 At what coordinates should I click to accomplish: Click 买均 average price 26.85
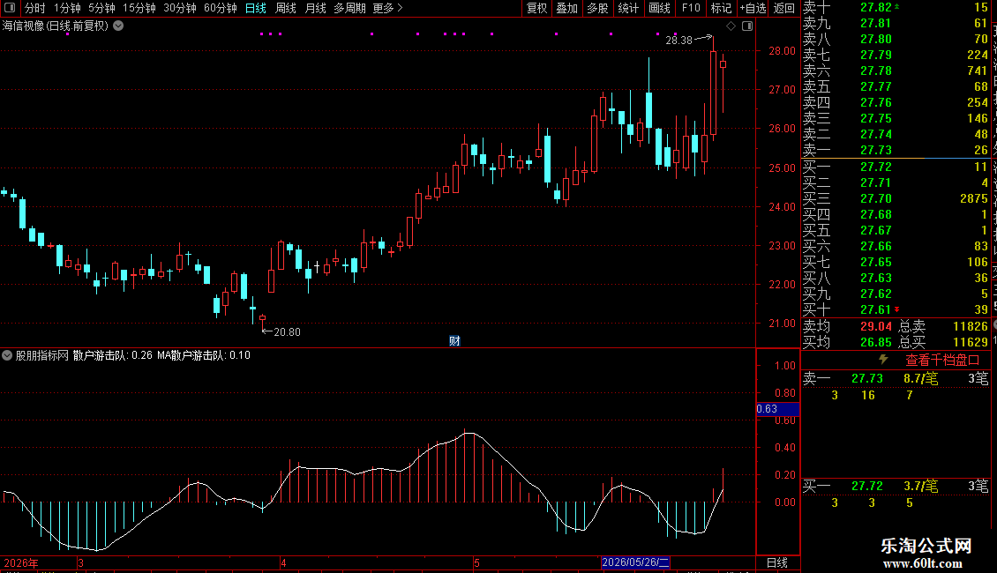pos(875,342)
